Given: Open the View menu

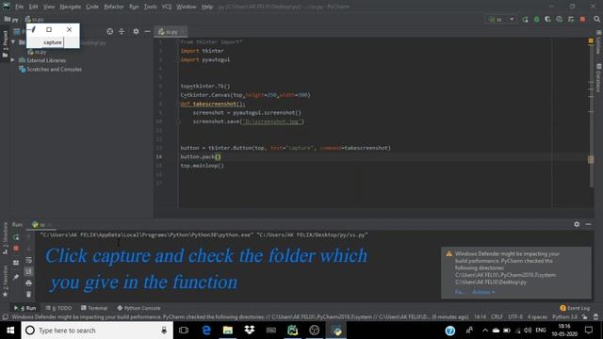Looking at the screenshot, I should point(49,7).
